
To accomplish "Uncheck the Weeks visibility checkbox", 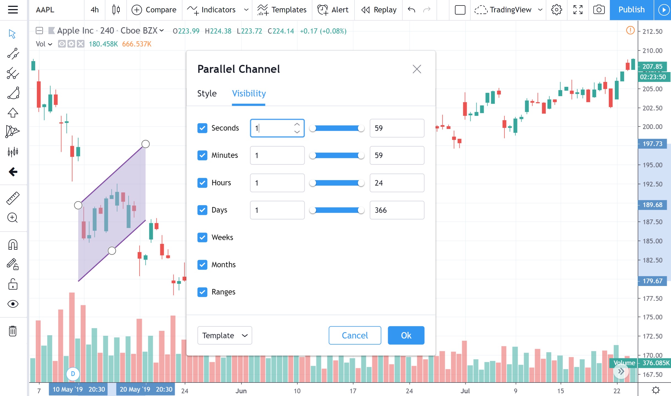I will [x=202, y=237].
